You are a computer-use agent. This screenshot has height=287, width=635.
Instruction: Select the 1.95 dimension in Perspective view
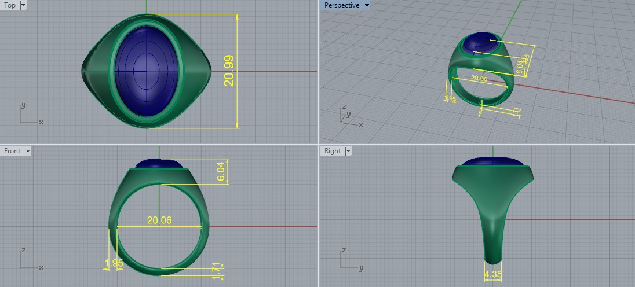[x=450, y=98]
